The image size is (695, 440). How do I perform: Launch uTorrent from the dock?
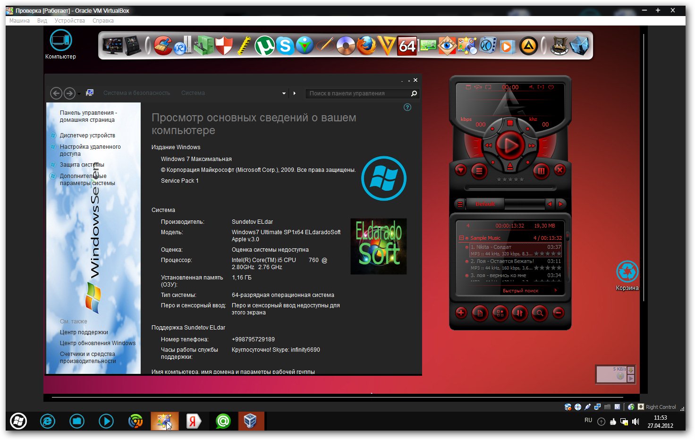265,46
